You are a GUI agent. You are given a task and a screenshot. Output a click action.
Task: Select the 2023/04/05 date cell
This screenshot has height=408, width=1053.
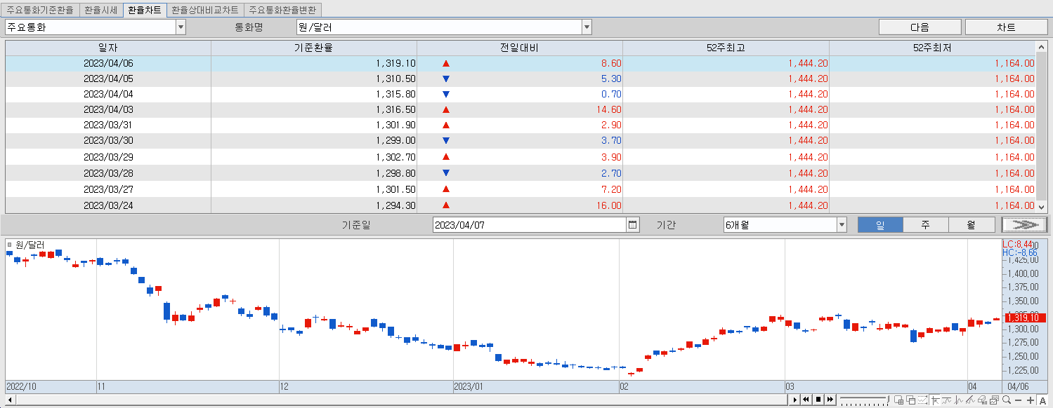tap(108, 79)
